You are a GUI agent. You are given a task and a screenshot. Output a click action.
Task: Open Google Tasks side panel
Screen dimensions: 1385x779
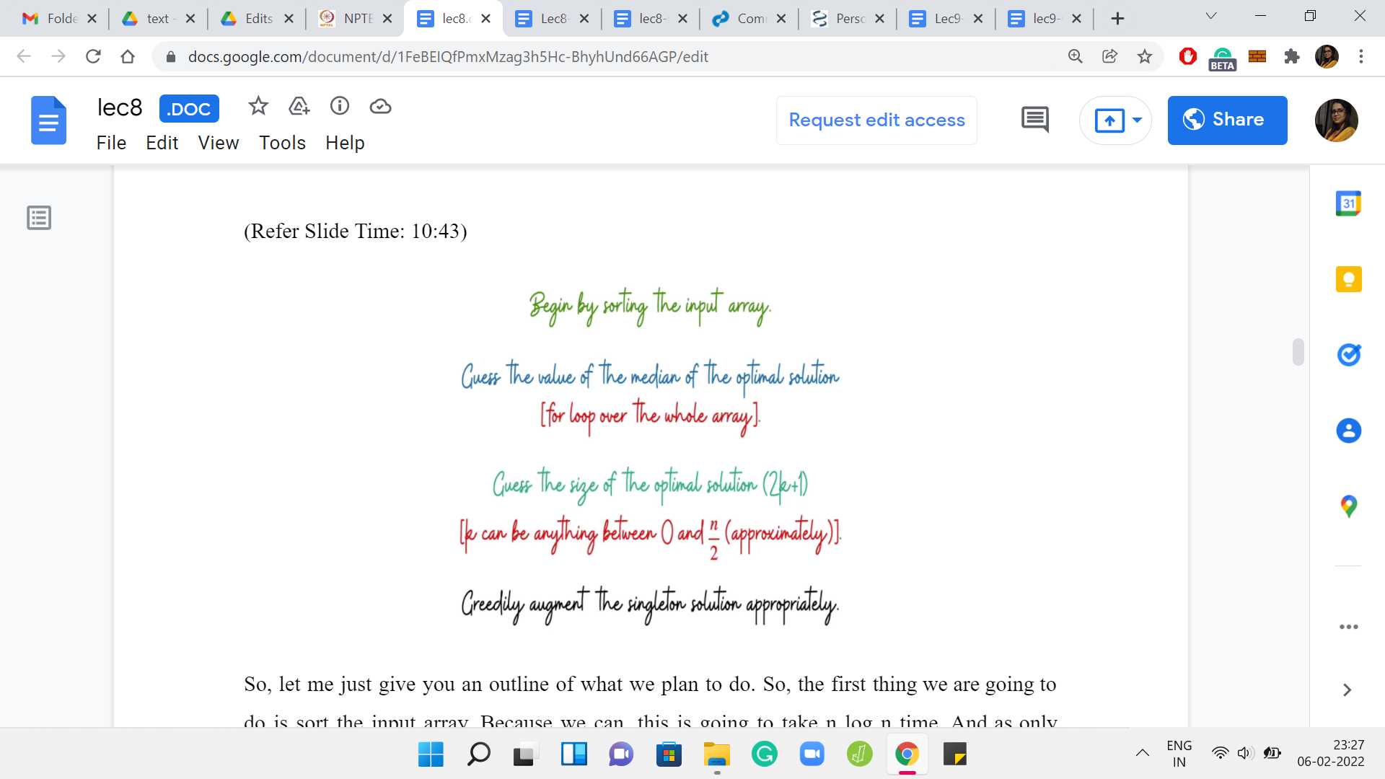pyautogui.click(x=1348, y=355)
